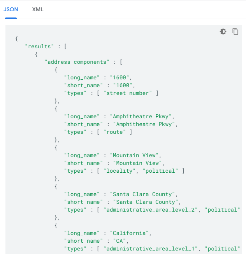
Task: Click the "address_components" key
Action: pos(77,62)
